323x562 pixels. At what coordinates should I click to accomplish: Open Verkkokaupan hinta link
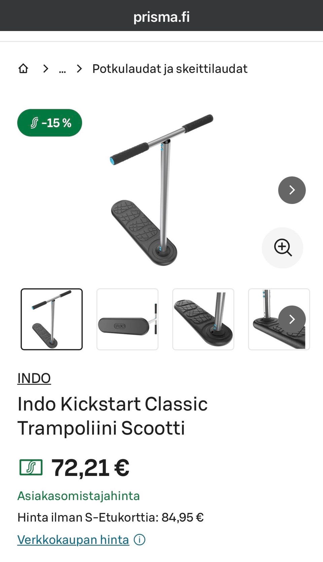(73, 540)
